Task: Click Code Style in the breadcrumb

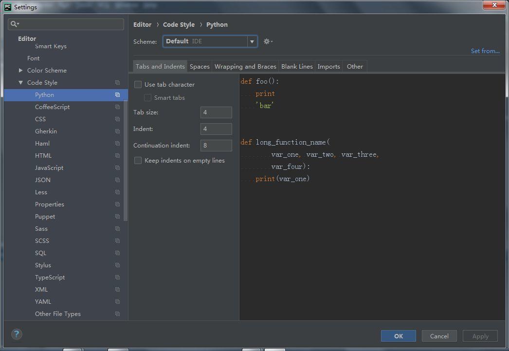Action: point(179,25)
